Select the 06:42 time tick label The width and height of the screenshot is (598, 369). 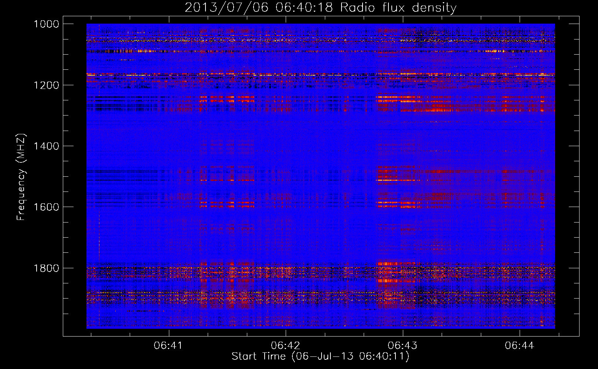pyautogui.click(x=285, y=345)
